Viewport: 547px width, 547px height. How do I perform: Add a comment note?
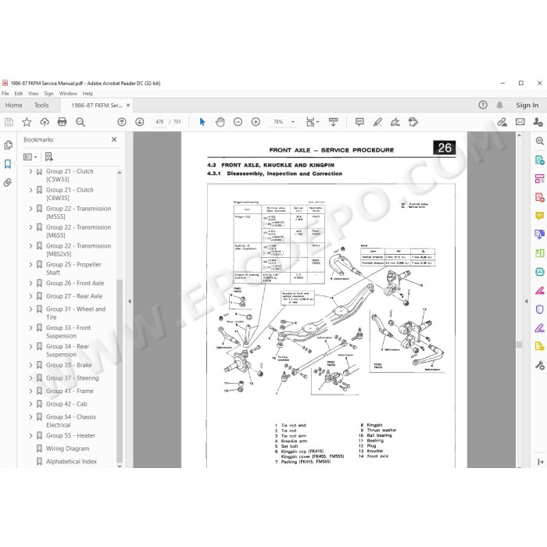pos(359,122)
